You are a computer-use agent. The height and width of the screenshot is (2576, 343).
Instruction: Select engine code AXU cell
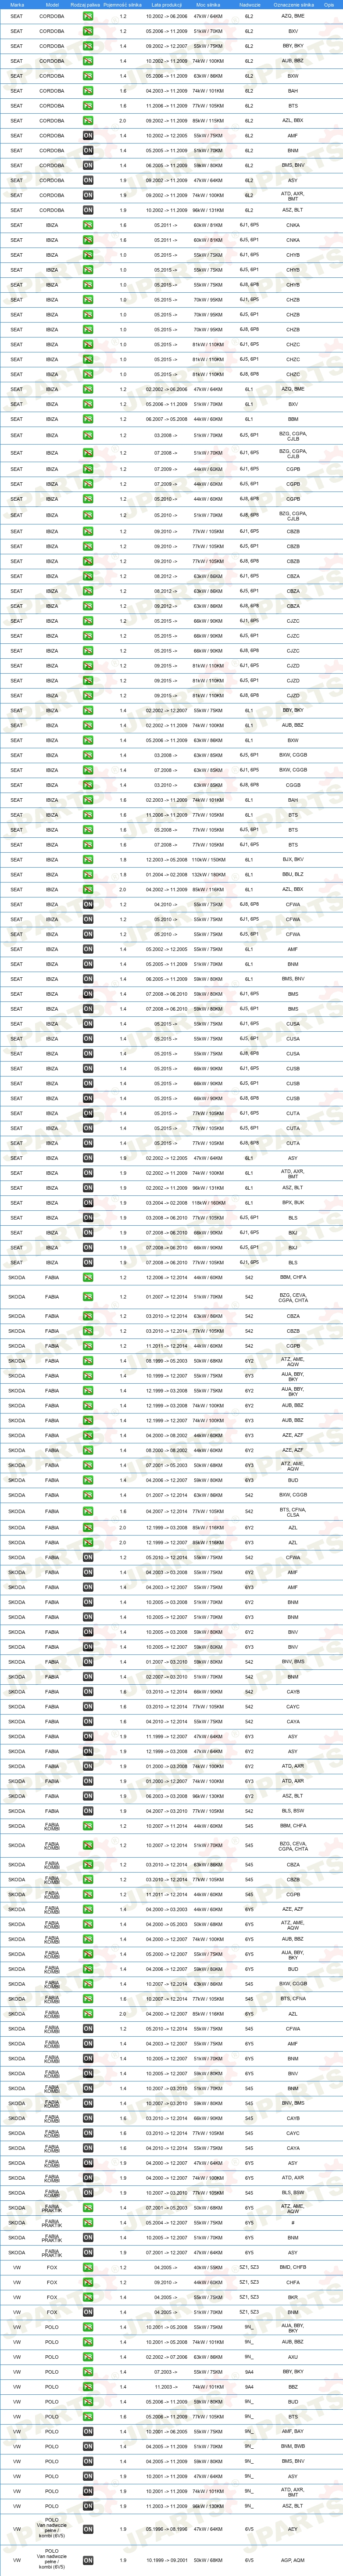click(293, 2357)
